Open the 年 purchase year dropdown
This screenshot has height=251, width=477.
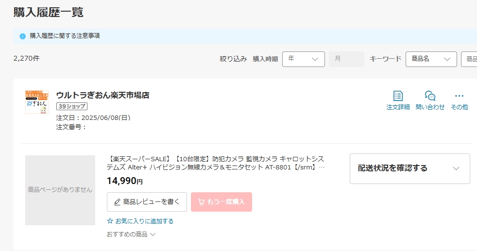click(x=303, y=59)
